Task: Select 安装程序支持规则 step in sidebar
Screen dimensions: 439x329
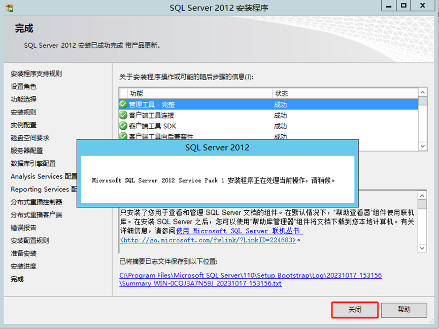Action: [x=37, y=74]
